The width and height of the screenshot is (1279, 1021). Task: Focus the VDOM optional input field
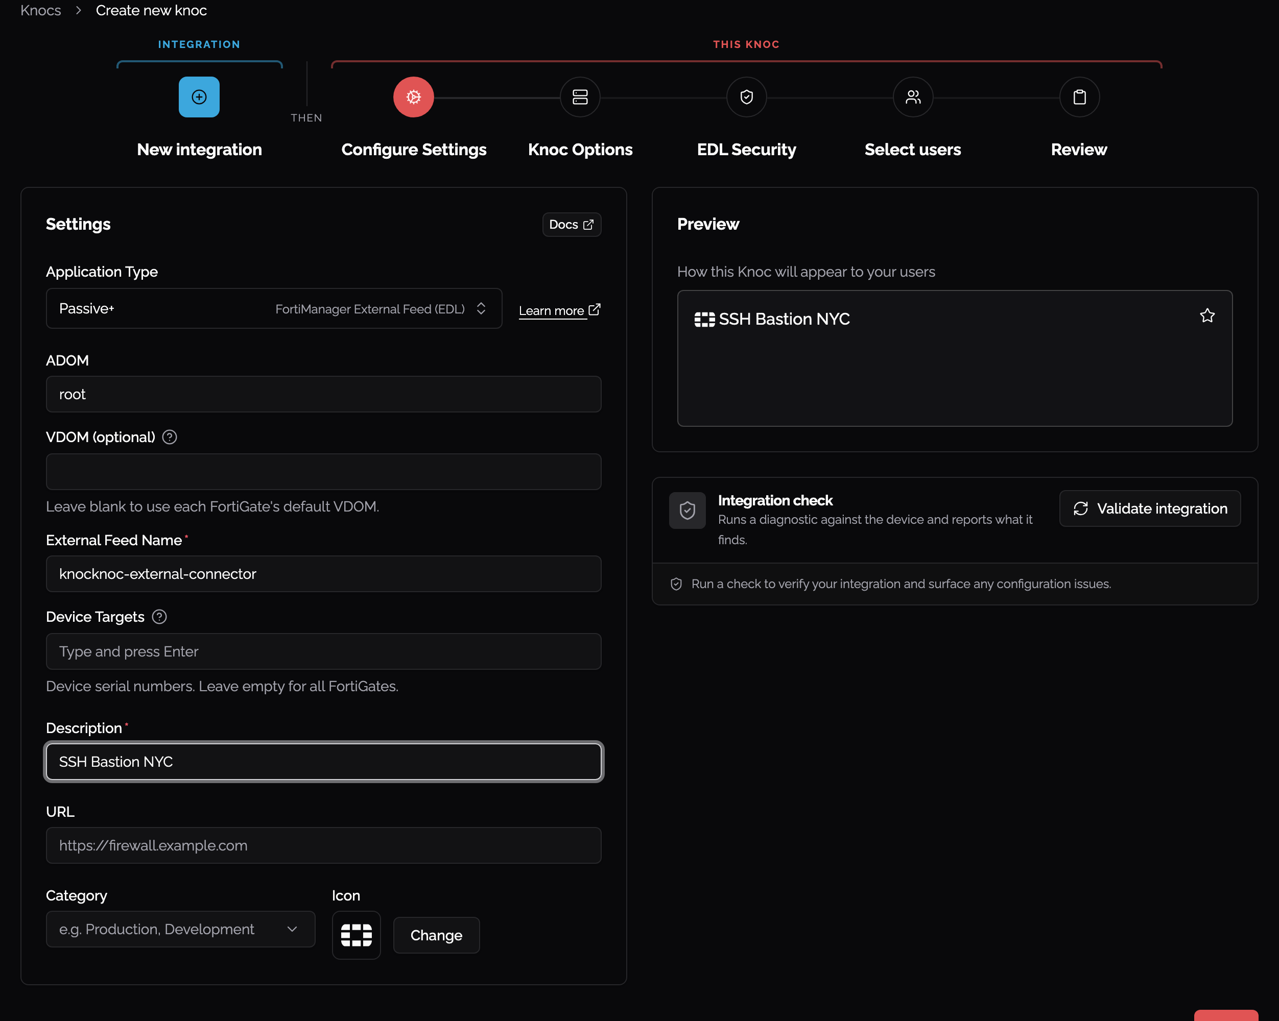tap(323, 472)
